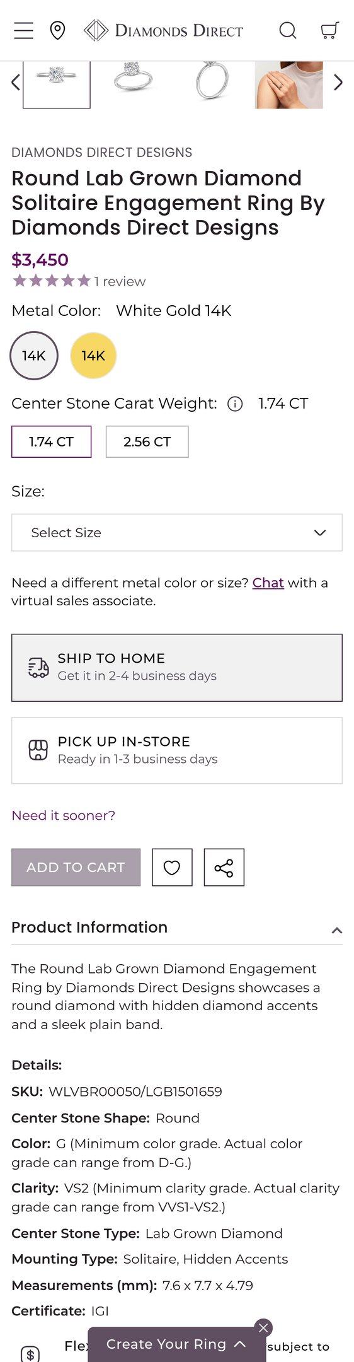Click the Need it sooner? link
The width and height of the screenshot is (354, 1362).
64,815
